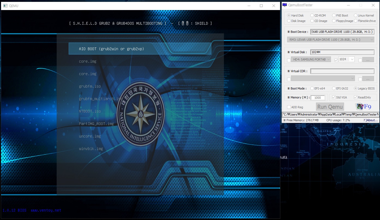Click the Boot Device text field
This screenshot has height=220, width=380.
(x=342, y=32)
